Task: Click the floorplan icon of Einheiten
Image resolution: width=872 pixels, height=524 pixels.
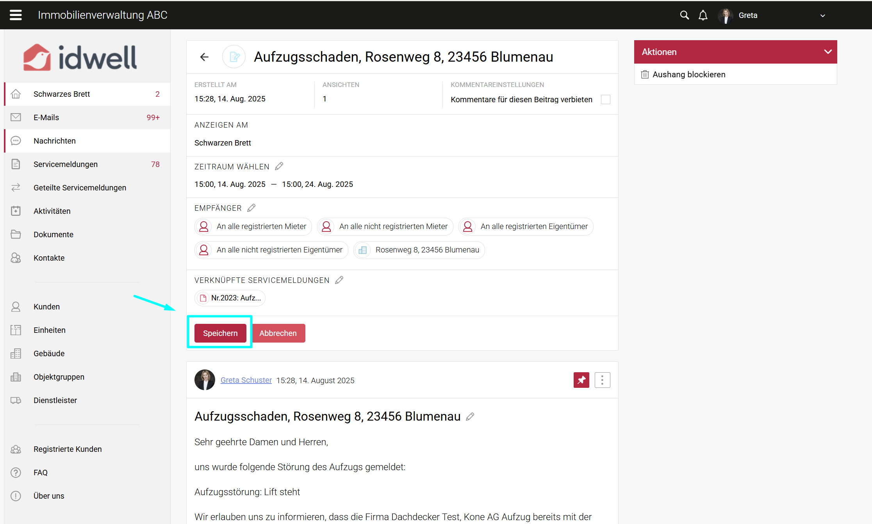Action: (16, 330)
